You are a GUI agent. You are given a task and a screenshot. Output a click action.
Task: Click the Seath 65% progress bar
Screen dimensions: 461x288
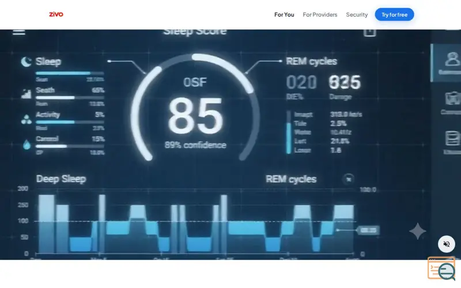pyautogui.click(x=70, y=97)
